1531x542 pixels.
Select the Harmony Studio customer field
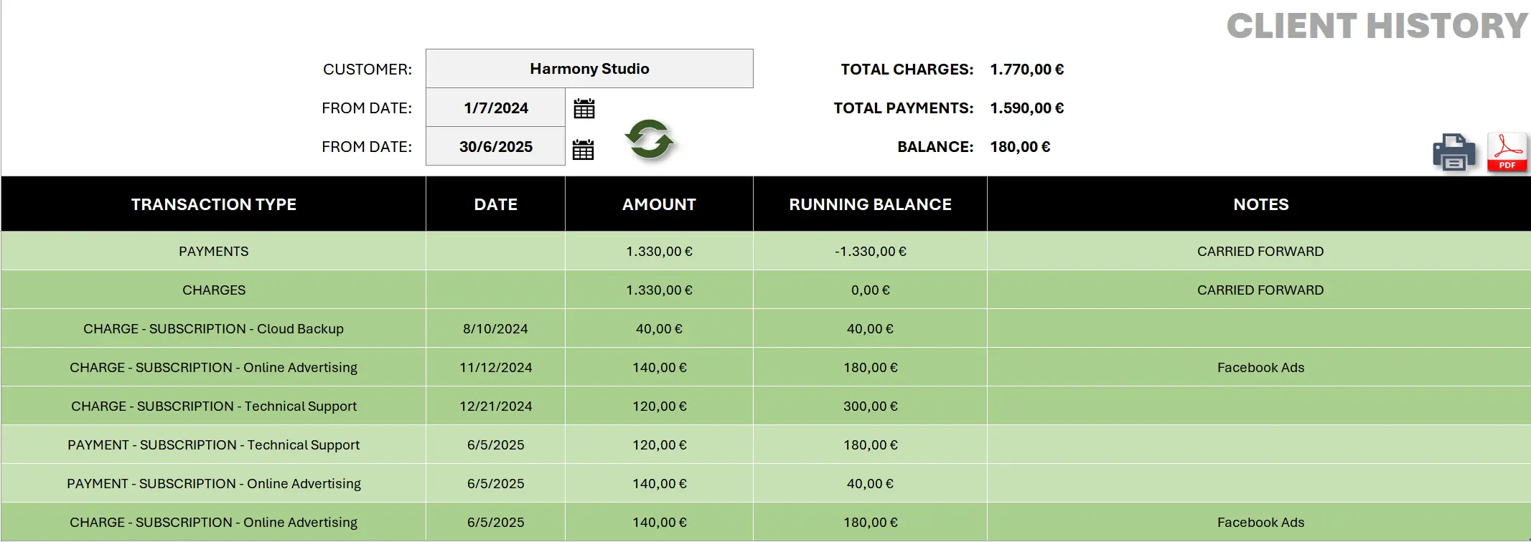[589, 69]
